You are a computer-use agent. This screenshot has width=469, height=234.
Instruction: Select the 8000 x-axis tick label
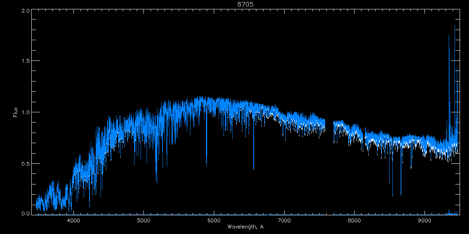(354, 220)
